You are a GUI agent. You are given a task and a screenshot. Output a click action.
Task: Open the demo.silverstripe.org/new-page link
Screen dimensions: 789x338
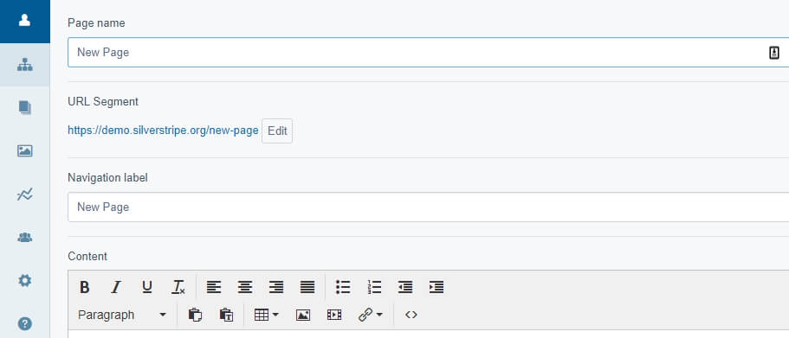(163, 131)
